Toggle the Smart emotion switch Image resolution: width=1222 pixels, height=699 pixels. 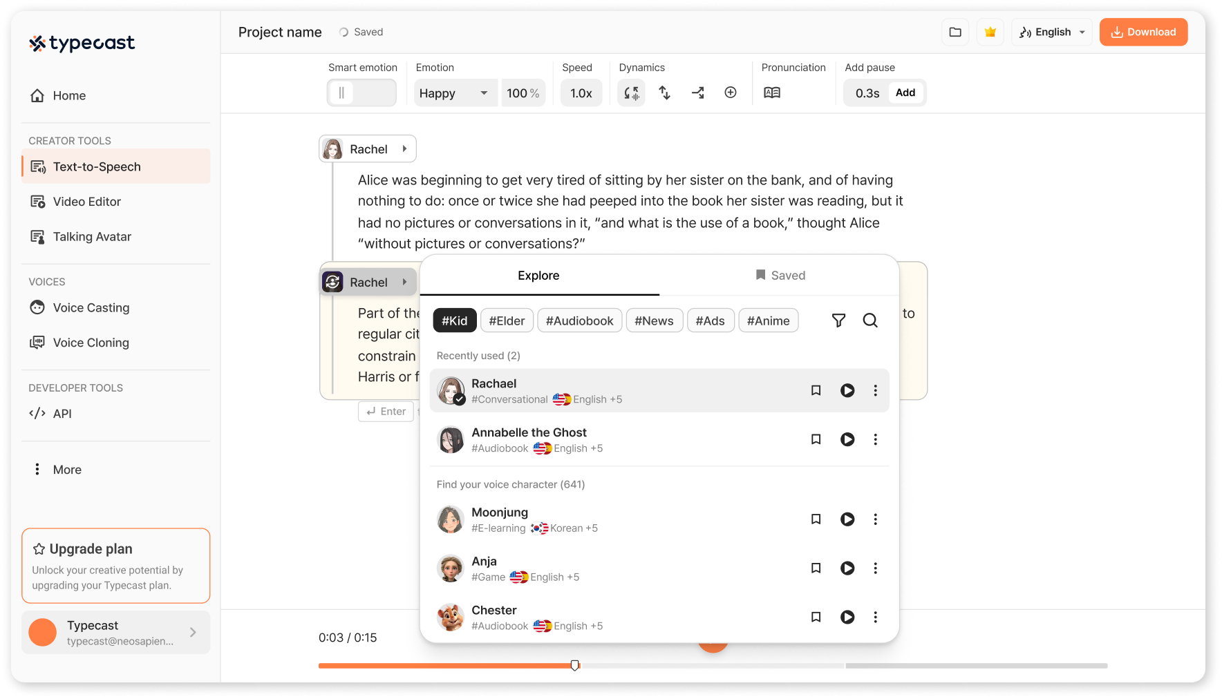click(x=361, y=93)
